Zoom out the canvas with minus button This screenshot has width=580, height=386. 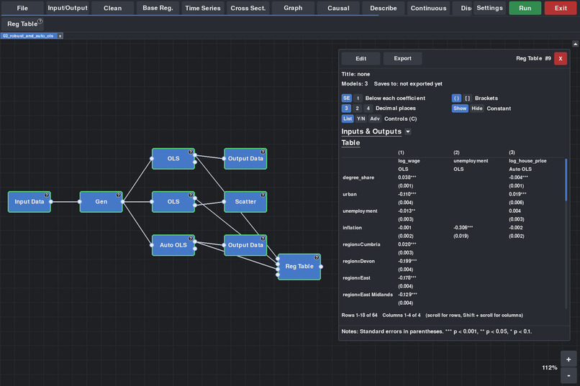click(x=568, y=375)
